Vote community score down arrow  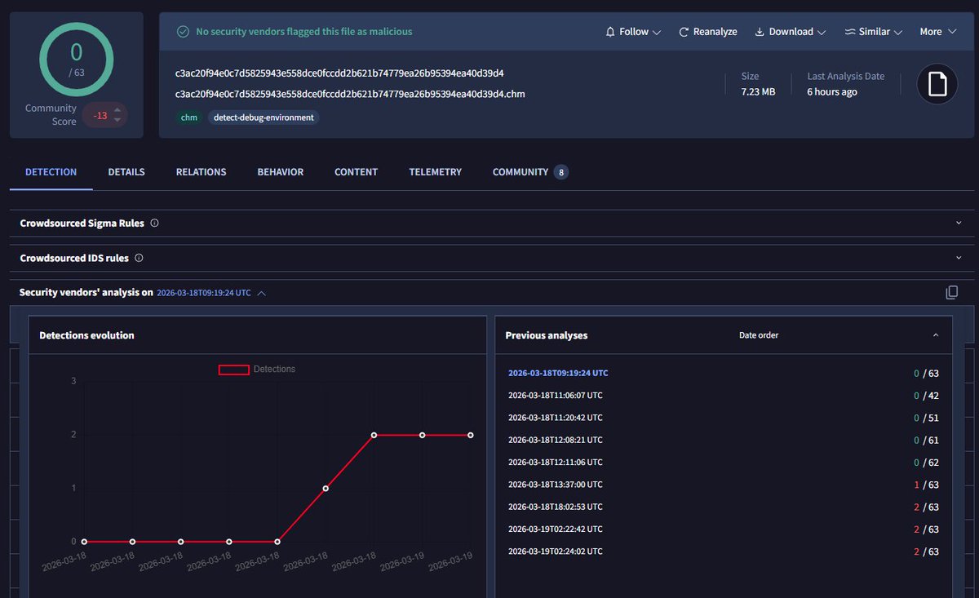tap(117, 120)
